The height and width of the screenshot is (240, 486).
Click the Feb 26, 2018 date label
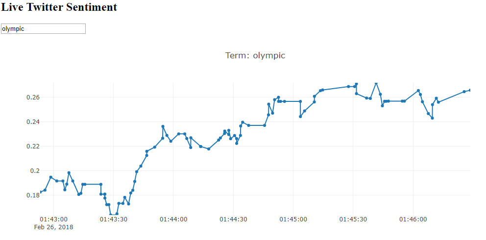pyautogui.click(x=53, y=227)
